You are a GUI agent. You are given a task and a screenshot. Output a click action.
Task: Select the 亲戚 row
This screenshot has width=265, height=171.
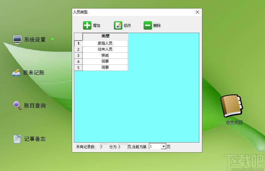pos(105,56)
